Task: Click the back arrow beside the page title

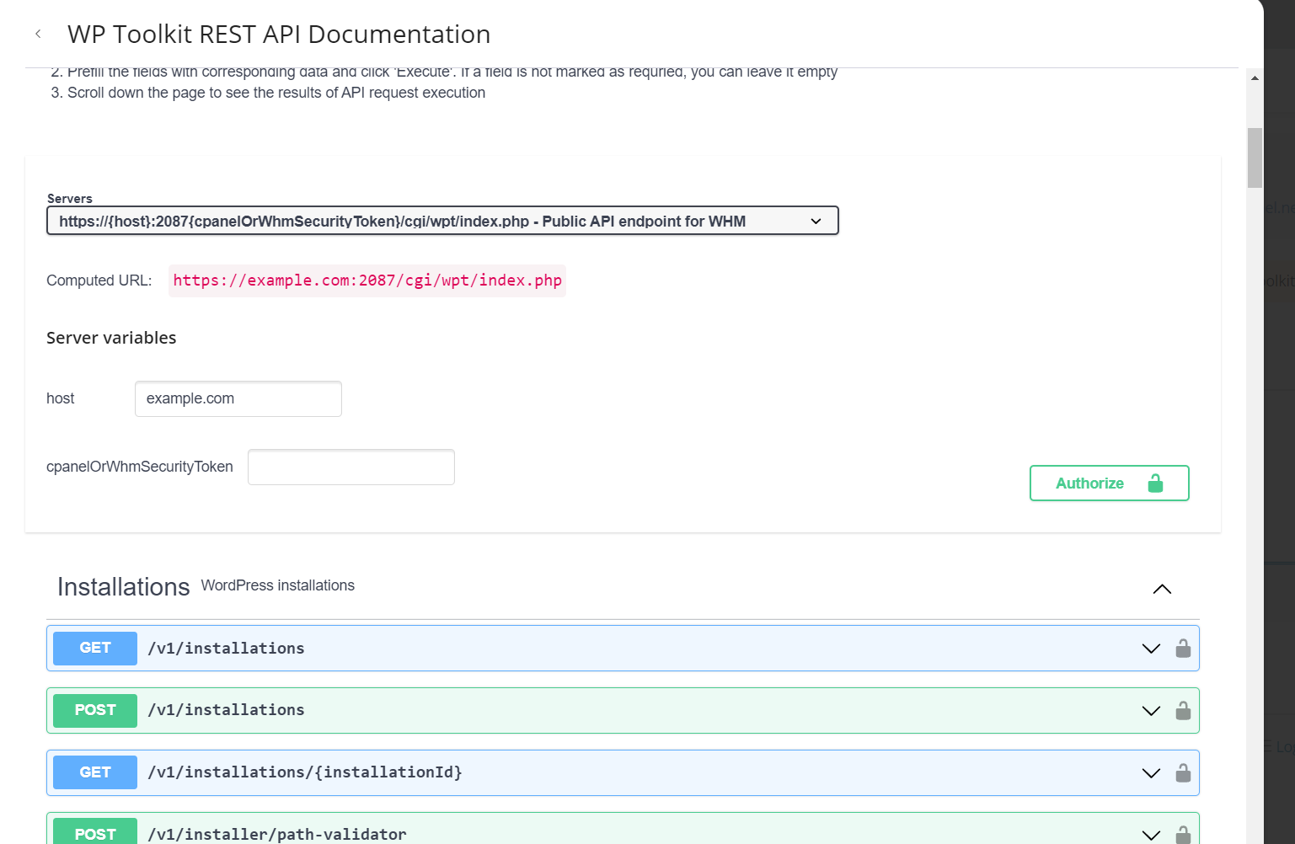Action: pyautogui.click(x=38, y=34)
